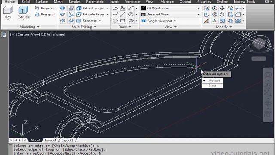Choose the Polysolid tool
The height and width of the screenshot is (155, 275).
point(45,8)
